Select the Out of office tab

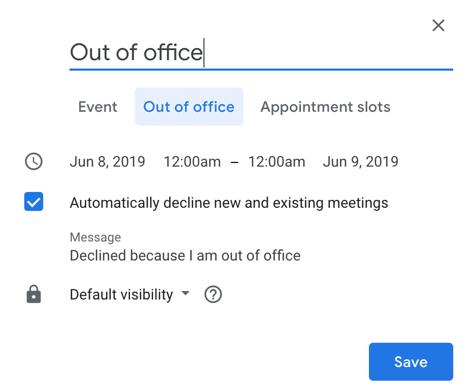coord(189,107)
